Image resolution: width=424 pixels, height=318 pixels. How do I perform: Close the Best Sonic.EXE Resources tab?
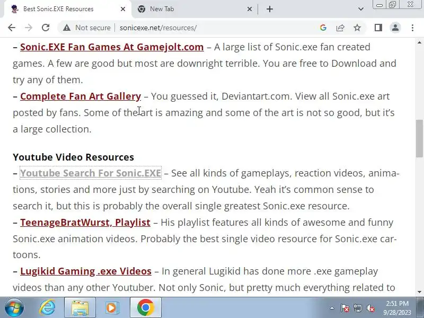123,9
